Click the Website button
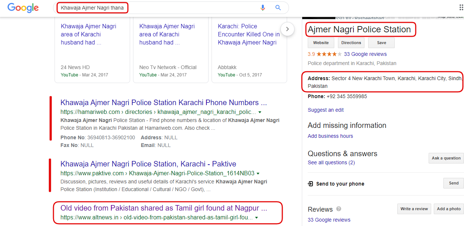The height and width of the screenshot is (226, 464). pyautogui.click(x=321, y=43)
